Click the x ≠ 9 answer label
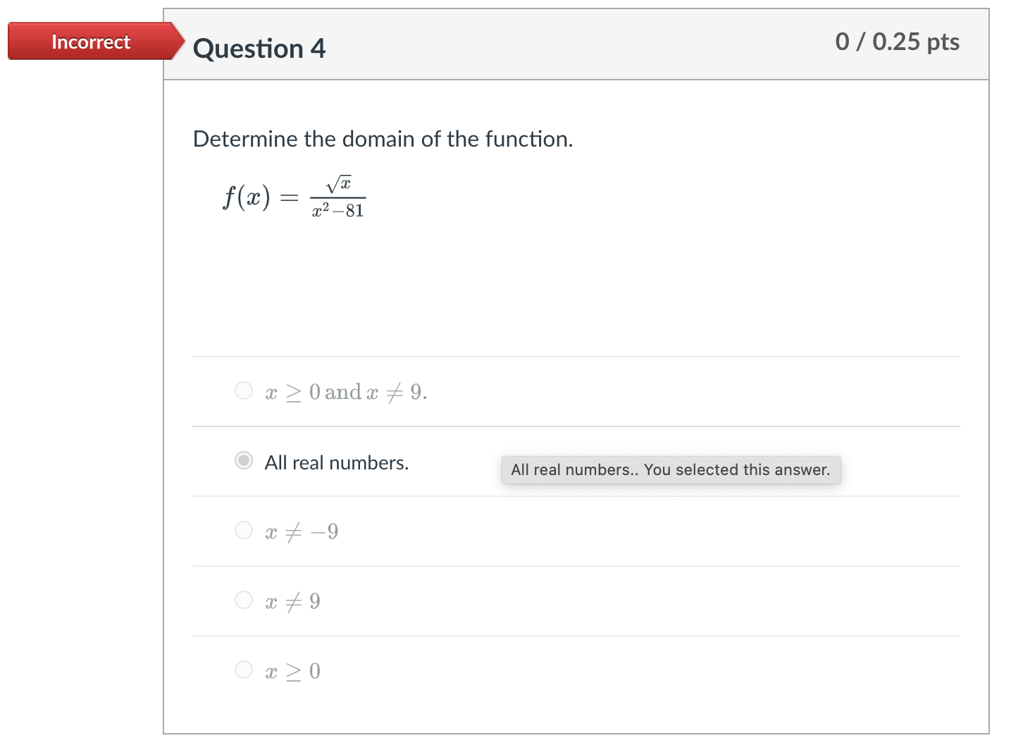The width and height of the screenshot is (1023, 750). click(x=292, y=601)
